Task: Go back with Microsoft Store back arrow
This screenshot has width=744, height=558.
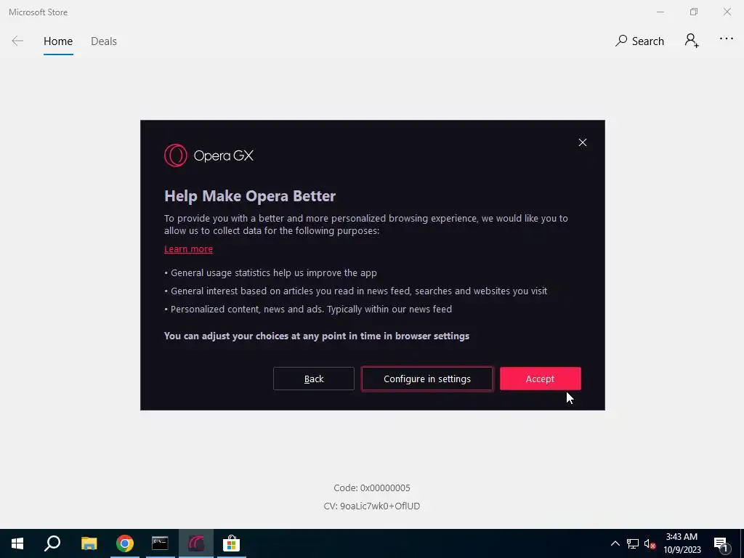Action: [x=17, y=41]
